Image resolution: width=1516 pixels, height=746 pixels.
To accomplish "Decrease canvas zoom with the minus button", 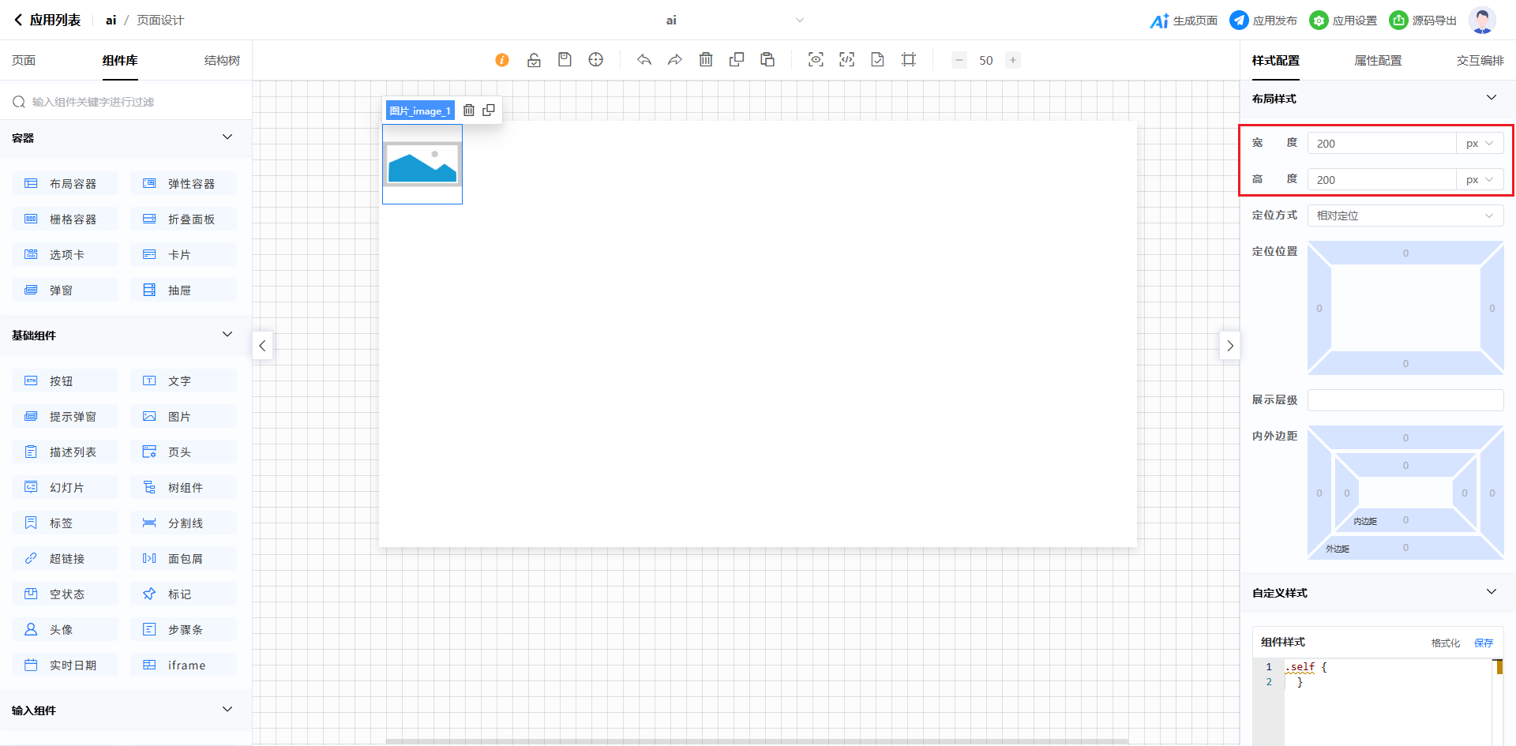I will pyautogui.click(x=959, y=60).
